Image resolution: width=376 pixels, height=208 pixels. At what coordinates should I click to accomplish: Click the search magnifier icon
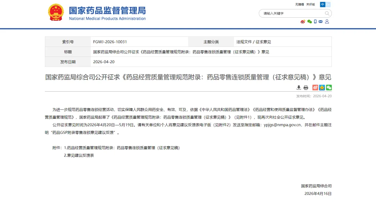tap(327, 13)
